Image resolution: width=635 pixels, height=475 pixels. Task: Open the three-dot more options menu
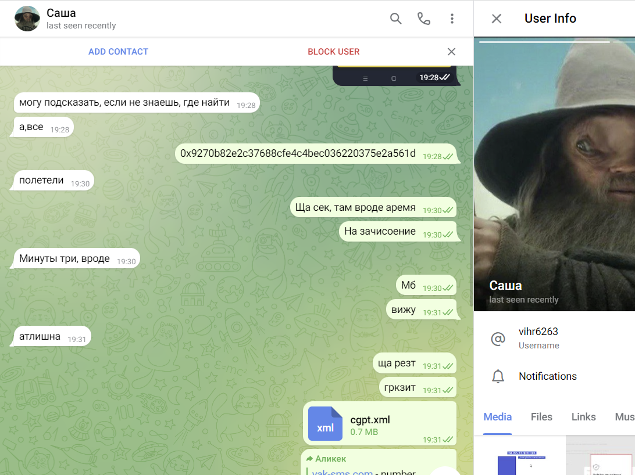click(452, 19)
